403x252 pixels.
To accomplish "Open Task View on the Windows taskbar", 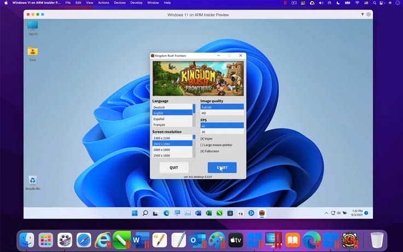I will pos(155,213).
